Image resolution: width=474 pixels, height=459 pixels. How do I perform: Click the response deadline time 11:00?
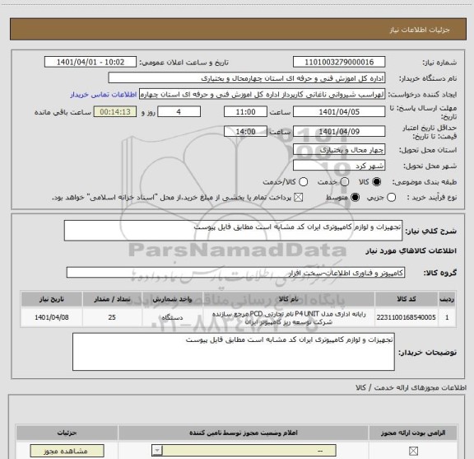pos(245,112)
